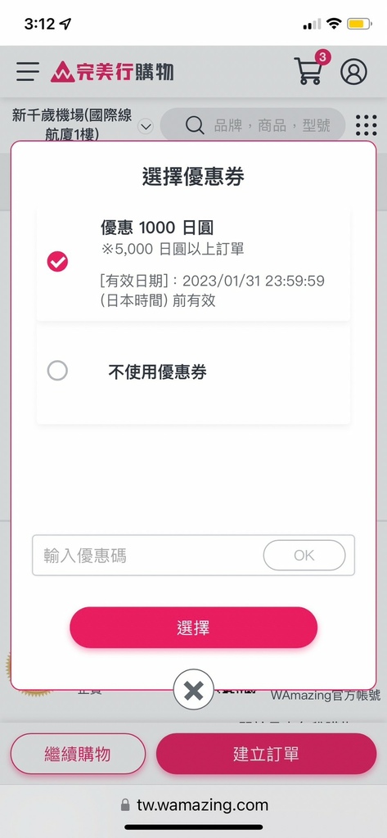Open the shopping cart with 3 items
The height and width of the screenshot is (838, 387).
pos(312,69)
